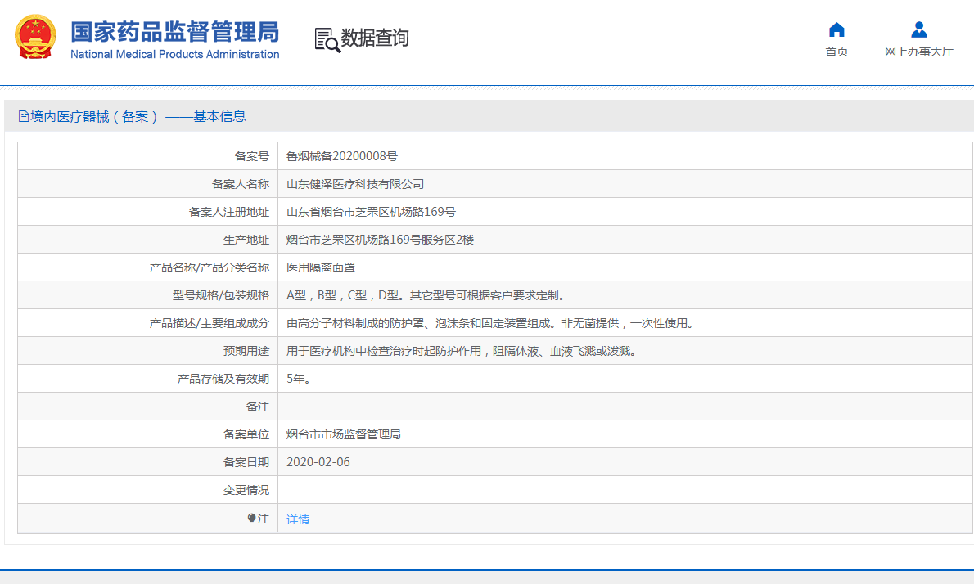Select company name 山东健泽医疗科技有限公司

coord(355,184)
